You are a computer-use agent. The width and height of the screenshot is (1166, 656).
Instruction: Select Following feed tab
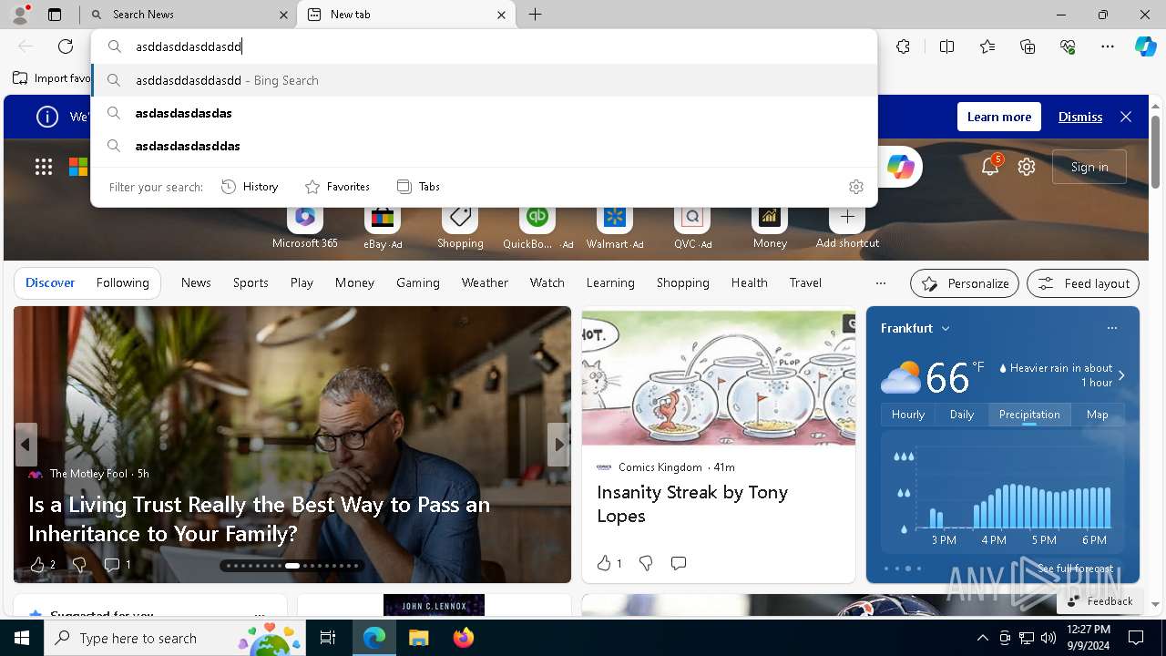pos(123,283)
